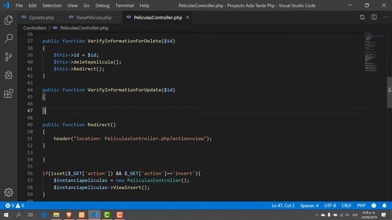Click the editor vertical scrollbar thumb
The image size is (392, 220).
(x=390, y=92)
